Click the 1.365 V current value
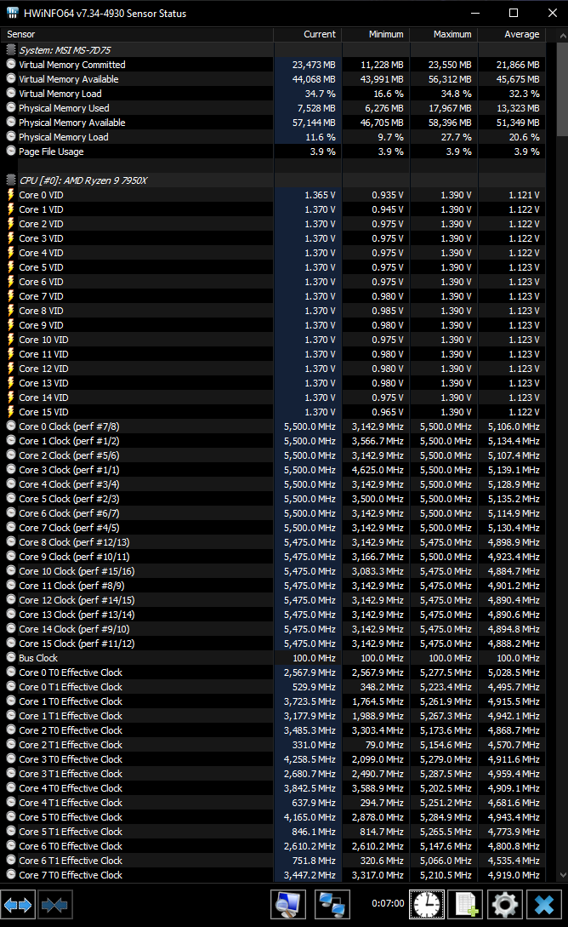 pyautogui.click(x=320, y=195)
